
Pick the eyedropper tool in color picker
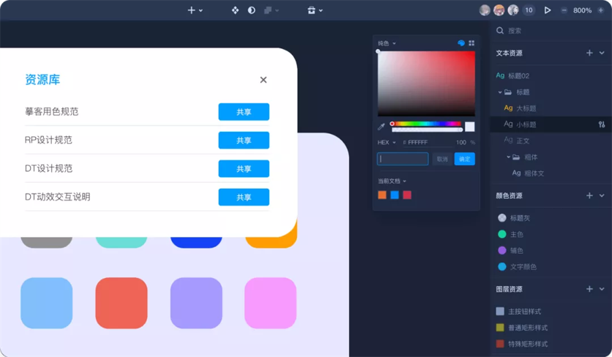click(381, 127)
